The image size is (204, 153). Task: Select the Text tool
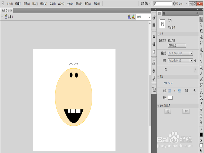(201, 55)
